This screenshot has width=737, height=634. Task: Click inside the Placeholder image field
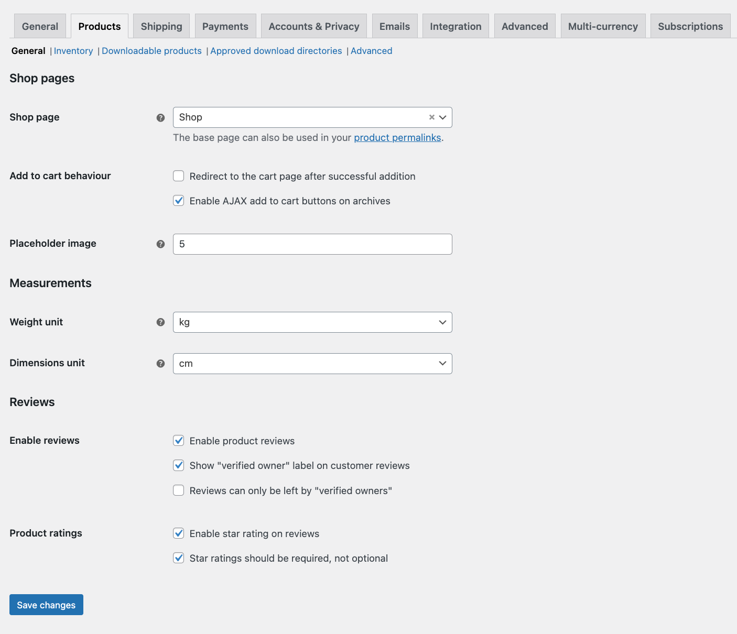(x=312, y=244)
